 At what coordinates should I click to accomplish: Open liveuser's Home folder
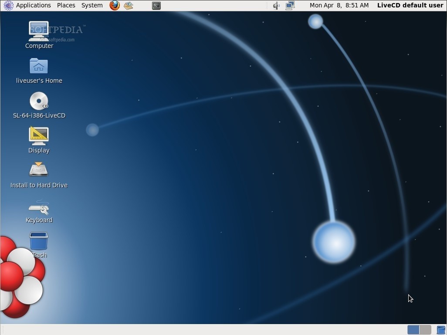(39, 66)
